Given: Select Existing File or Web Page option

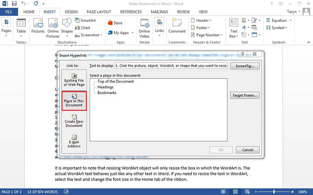Looking at the screenshot, I should [74, 80].
